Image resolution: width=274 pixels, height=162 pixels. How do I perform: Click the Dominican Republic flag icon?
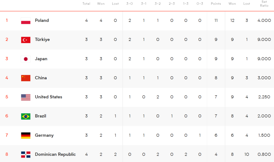coord(26,155)
